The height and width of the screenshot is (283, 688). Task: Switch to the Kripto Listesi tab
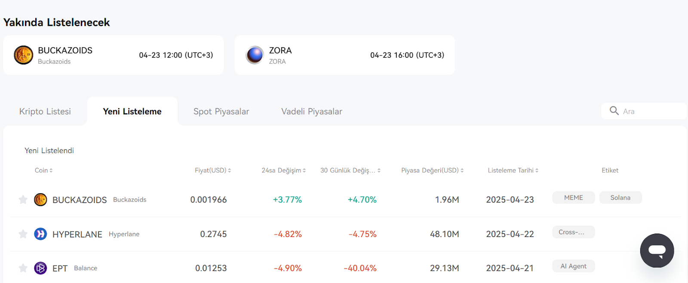(45, 111)
